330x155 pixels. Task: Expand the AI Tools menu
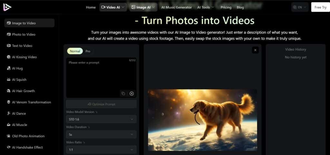point(206,7)
